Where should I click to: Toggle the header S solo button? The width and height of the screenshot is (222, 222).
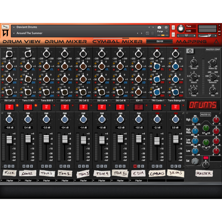click(x=173, y=27)
